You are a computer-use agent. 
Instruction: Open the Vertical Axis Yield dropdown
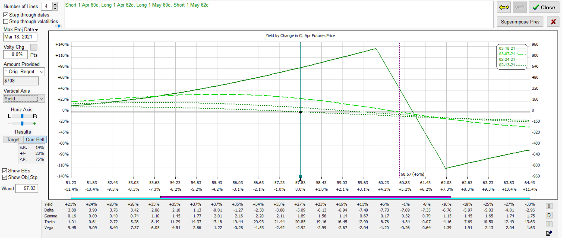pos(24,99)
